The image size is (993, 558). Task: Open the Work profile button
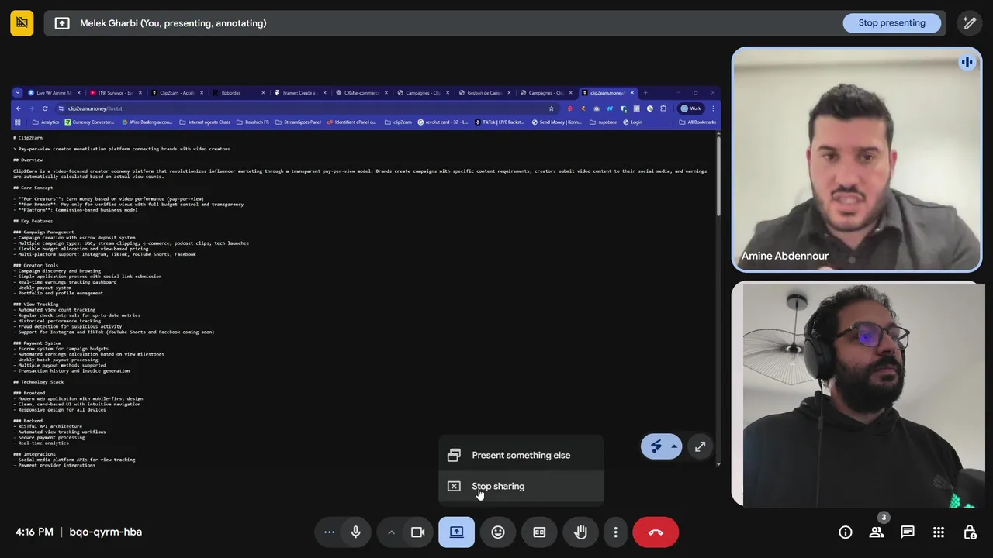click(x=690, y=108)
